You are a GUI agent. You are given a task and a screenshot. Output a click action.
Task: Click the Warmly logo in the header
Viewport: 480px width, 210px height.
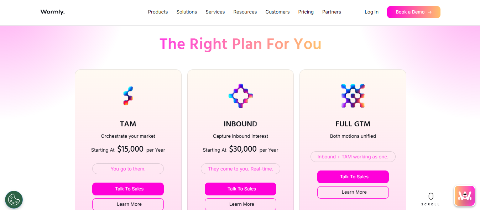click(x=52, y=12)
